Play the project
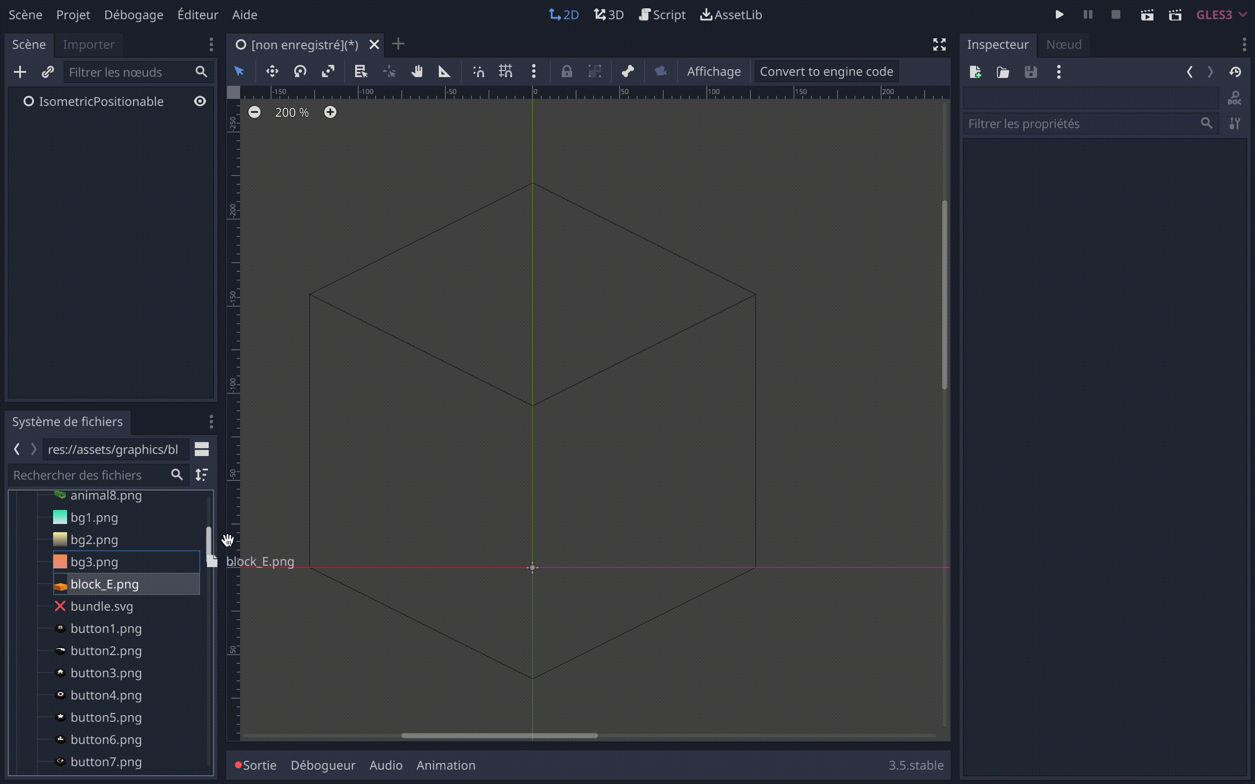 pos(1059,14)
